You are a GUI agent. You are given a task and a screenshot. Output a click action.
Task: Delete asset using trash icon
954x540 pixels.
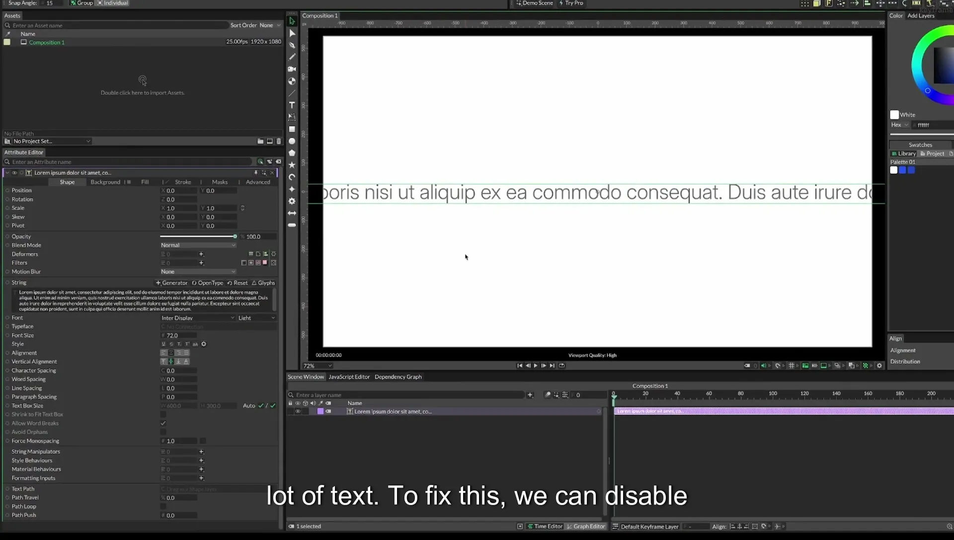279,141
